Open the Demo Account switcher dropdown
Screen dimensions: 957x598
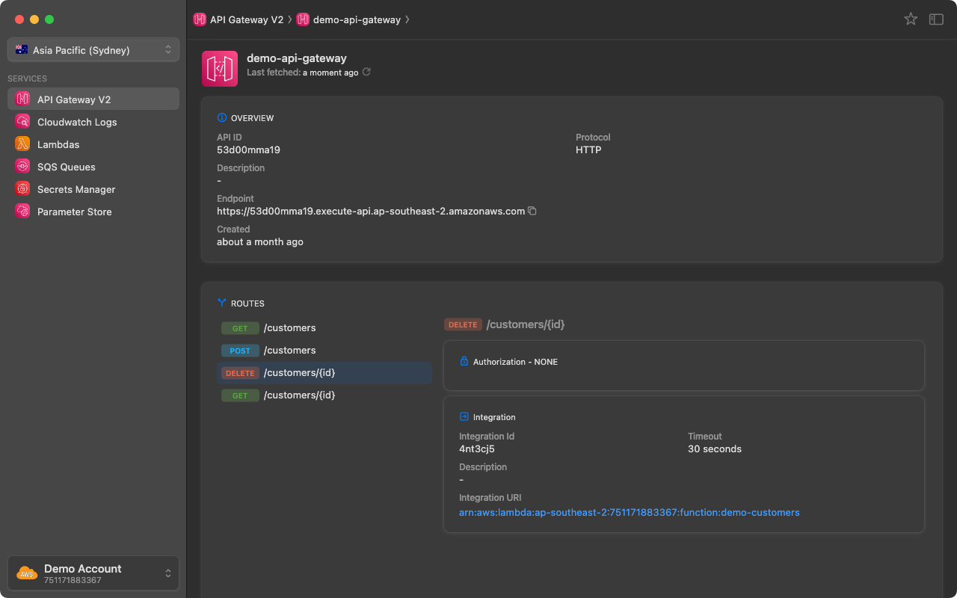[x=93, y=573]
